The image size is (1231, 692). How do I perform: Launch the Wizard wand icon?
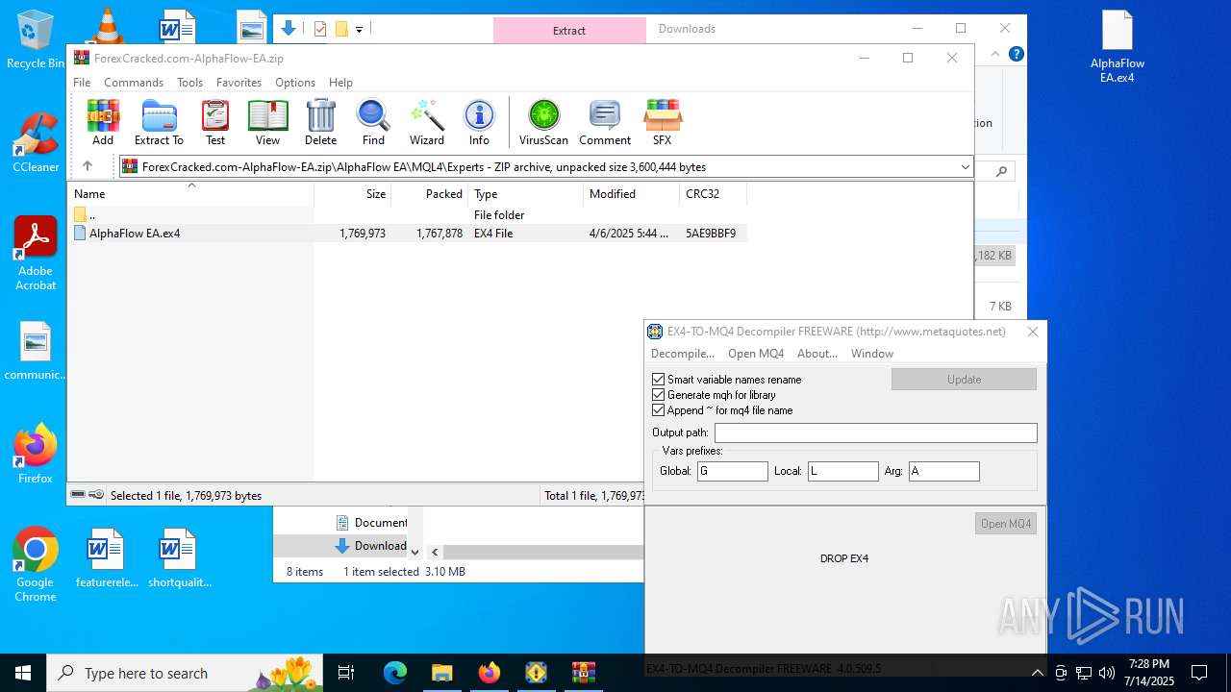point(427,122)
